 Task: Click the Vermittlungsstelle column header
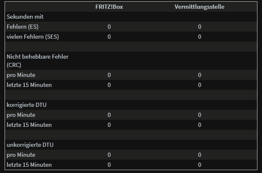click(199, 7)
